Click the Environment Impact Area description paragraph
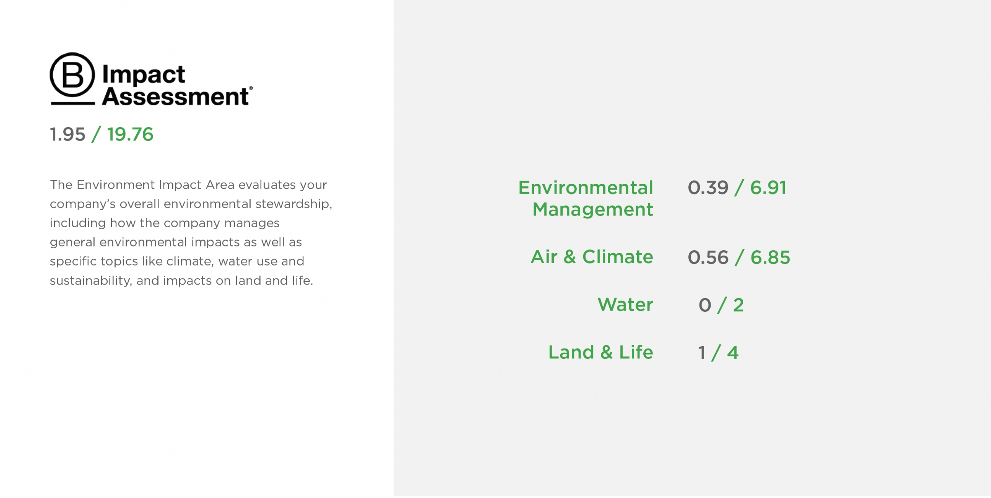The height and width of the screenshot is (498, 991). click(190, 232)
